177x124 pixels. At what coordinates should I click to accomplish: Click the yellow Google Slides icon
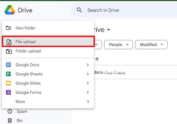click(x=8, y=83)
